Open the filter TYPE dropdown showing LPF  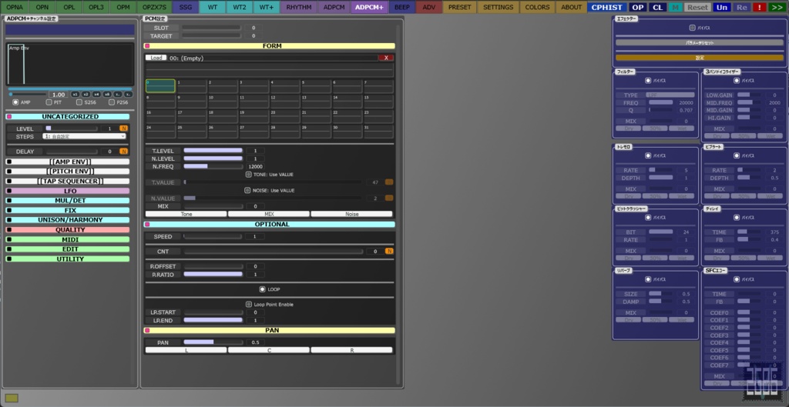(x=670, y=95)
